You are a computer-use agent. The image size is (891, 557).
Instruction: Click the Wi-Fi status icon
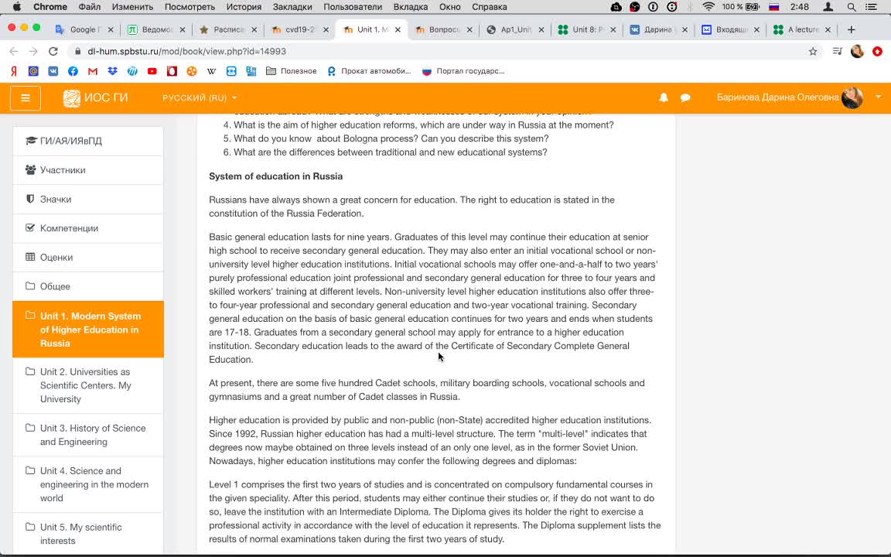pyautogui.click(x=708, y=7)
